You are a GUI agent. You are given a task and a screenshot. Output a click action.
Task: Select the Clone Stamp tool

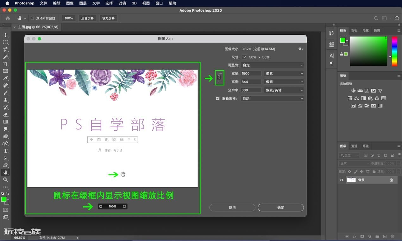point(5,100)
